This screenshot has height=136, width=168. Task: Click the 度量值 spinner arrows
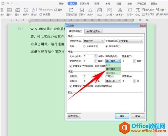pyautogui.click(x=135, y=61)
